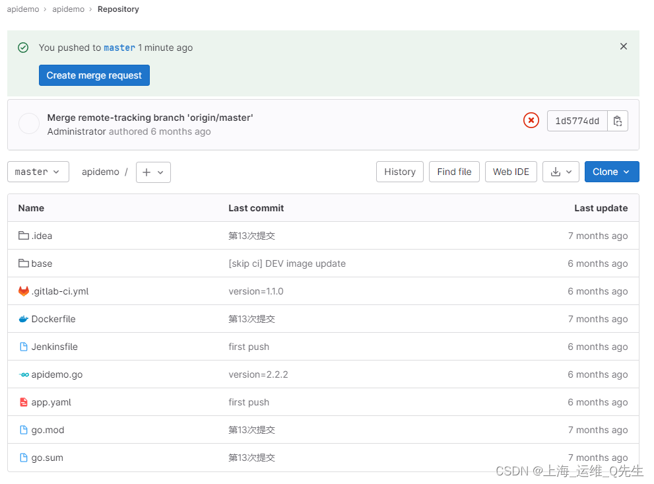Open the Web IDE
This screenshot has width=654, height=484.
511,172
